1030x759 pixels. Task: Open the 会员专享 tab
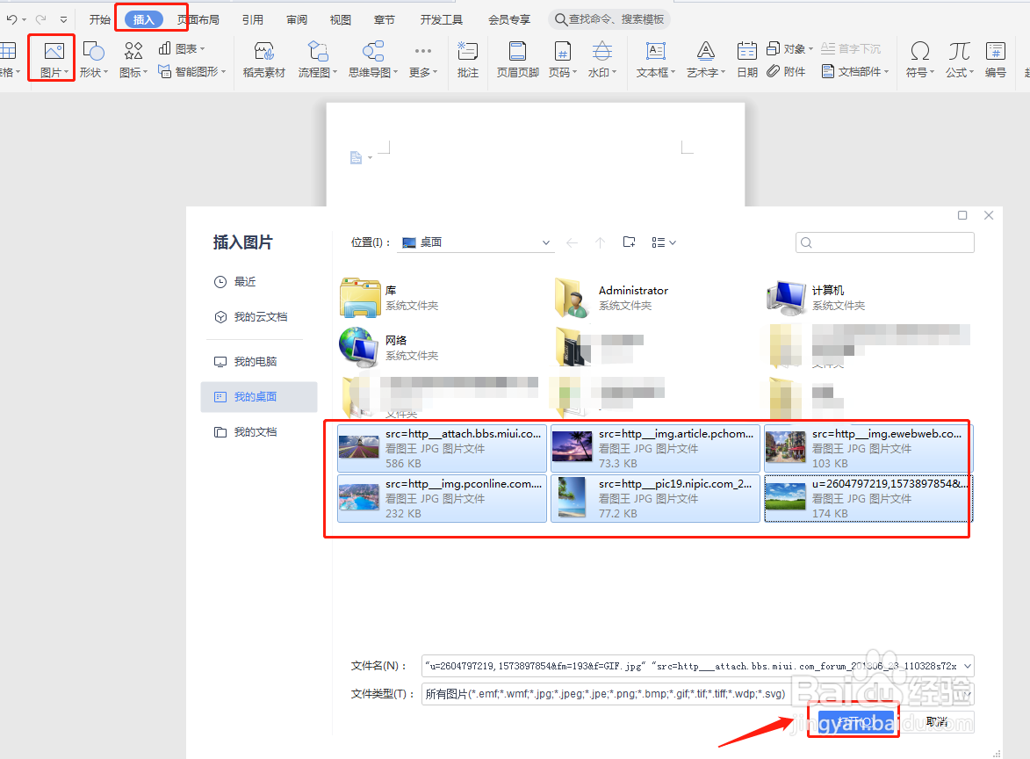click(x=509, y=19)
